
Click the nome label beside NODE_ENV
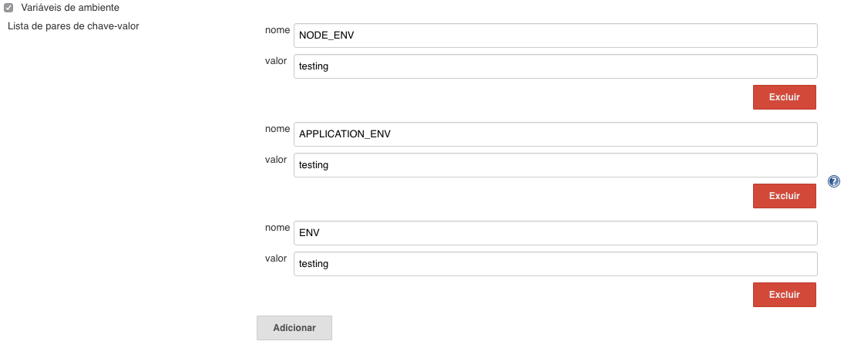(277, 30)
